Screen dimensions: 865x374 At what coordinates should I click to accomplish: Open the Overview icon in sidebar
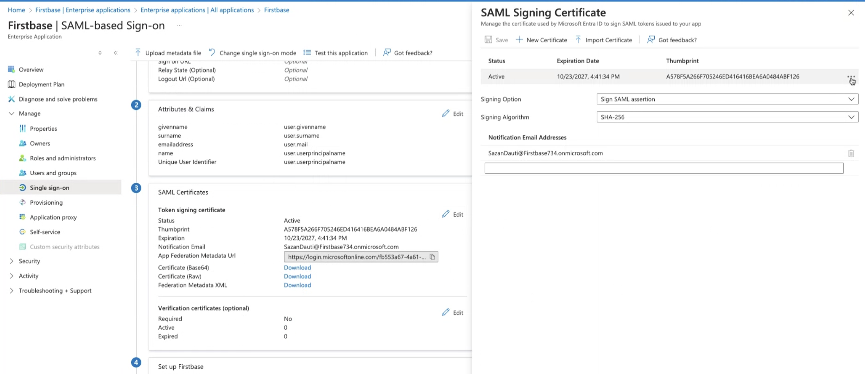[11, 69]
